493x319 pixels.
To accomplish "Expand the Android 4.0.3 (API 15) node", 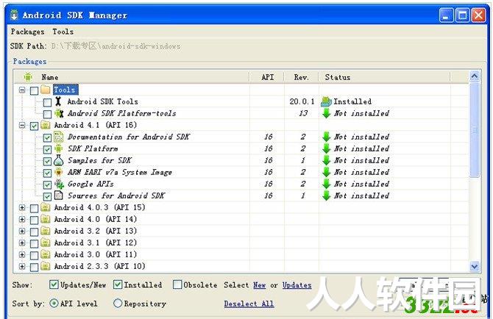I will [x=22, y=208].
